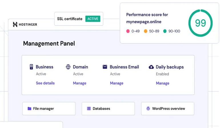Image resolution: width=220 pixels, height=128 pixels.
Task: Click the Active status under Domain
Action: [x=78, y=74]
